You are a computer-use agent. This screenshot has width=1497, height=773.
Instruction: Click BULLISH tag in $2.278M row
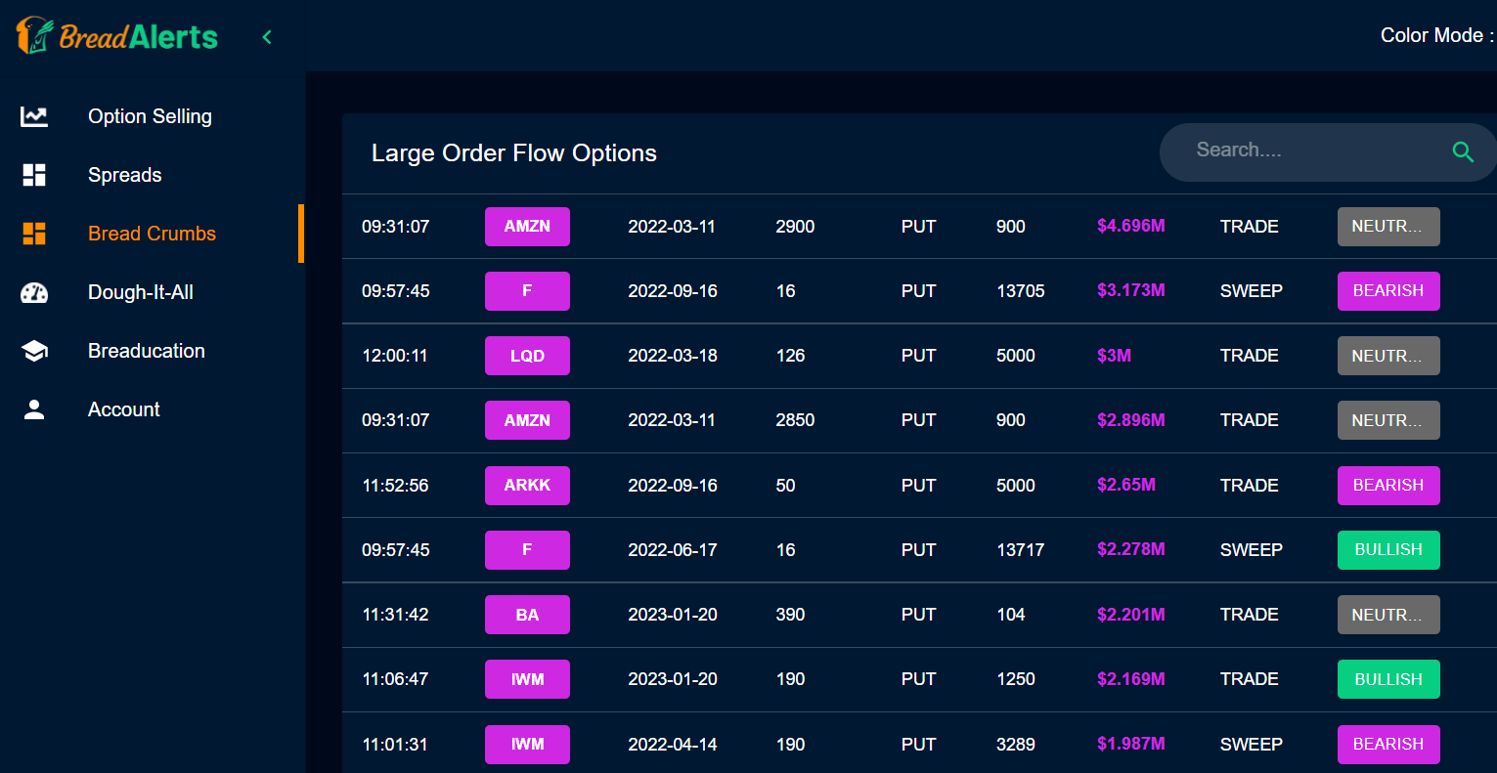(x=1388, y=550)
